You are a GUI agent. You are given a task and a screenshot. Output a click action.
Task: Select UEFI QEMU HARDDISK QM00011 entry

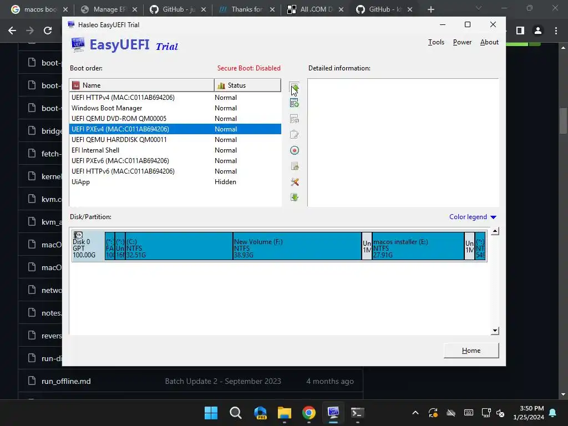point(175,139)
